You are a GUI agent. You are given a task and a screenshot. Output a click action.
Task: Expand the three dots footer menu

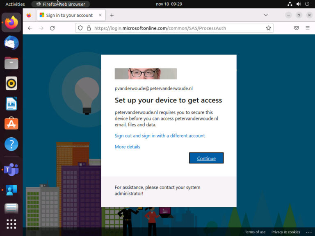pyautogui.click(x=309, y=232)
